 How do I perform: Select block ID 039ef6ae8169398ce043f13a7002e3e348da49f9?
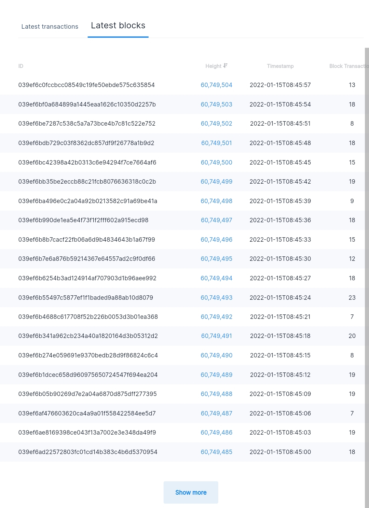point(87,433)
